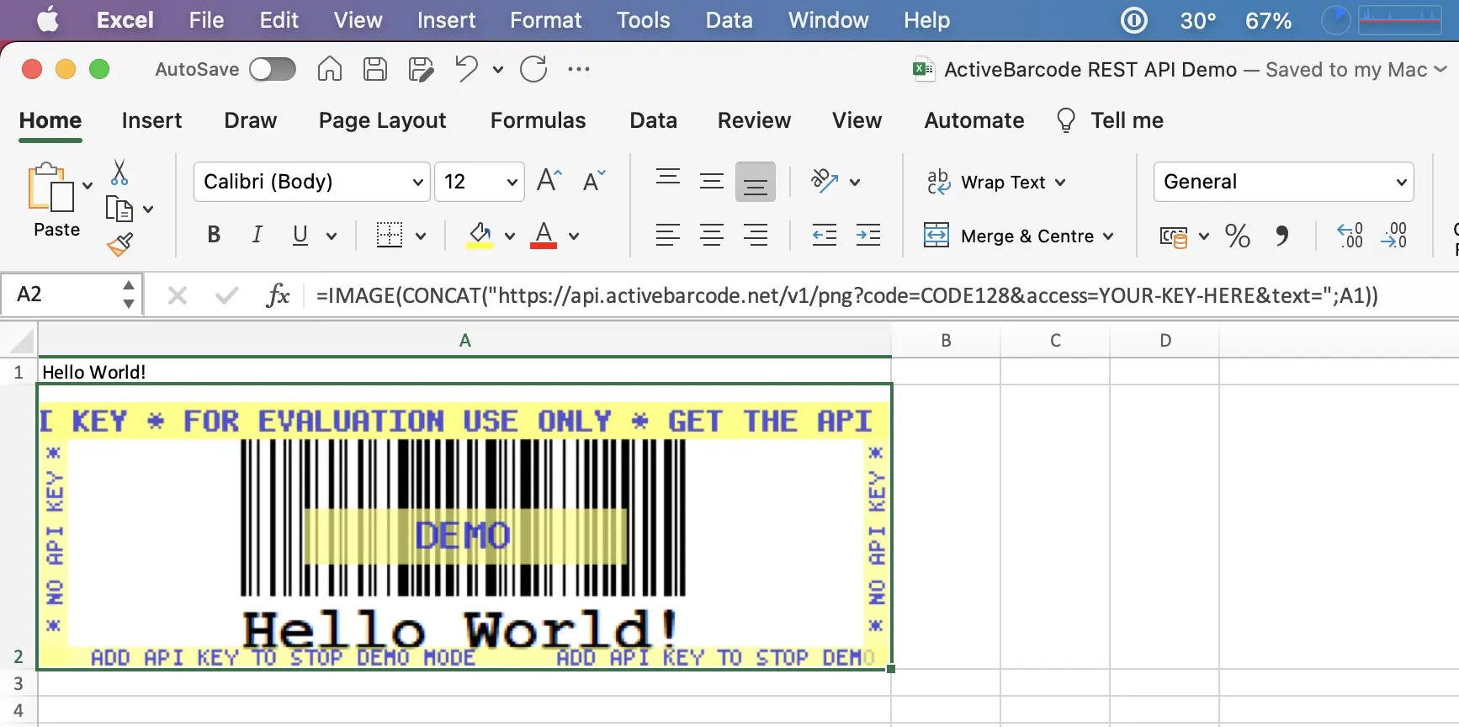Click the Insert Function fx button
Viewport: 1459px width, 727px height.
click(x=278, y=295)
